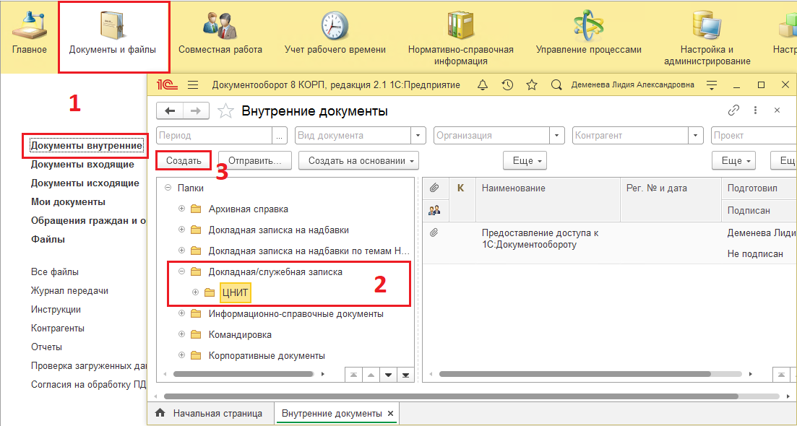Click into the Период field
Viewport: 797px width, 426px height.
[x=215, y=136]
